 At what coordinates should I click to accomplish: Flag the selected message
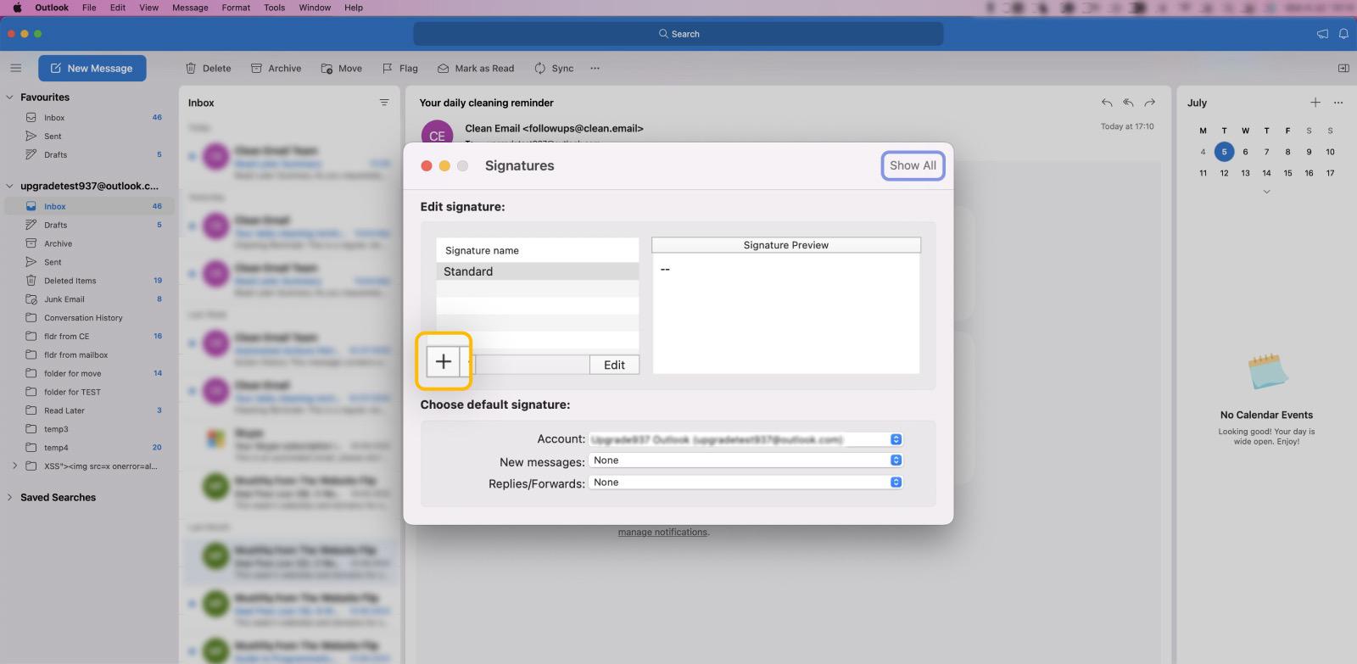click(400, 68)
